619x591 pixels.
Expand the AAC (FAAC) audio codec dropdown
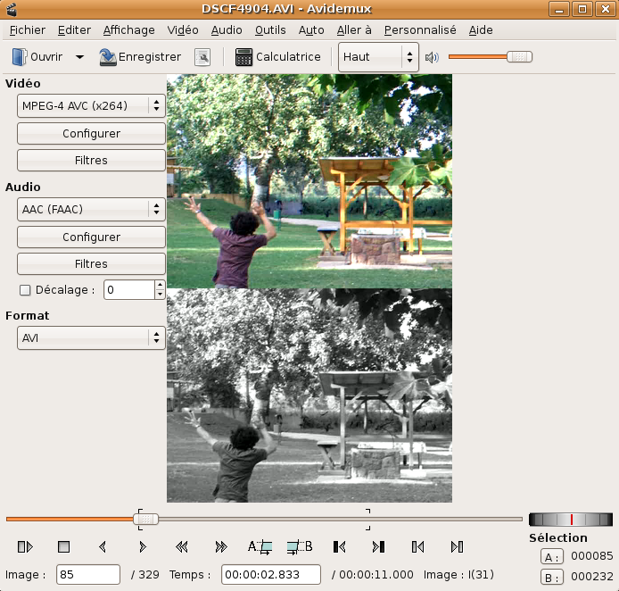click(91, 210)
